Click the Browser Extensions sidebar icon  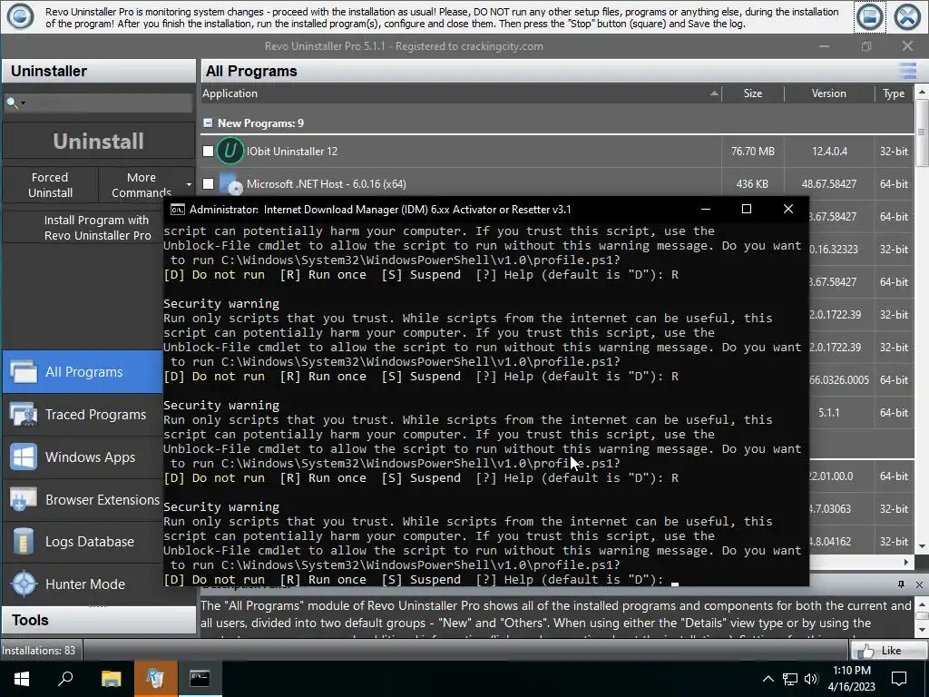click(24, 500)
